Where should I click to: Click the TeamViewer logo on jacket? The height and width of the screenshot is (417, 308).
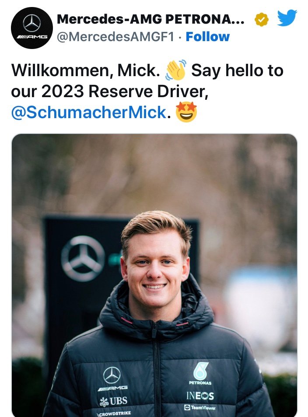click(x=200, y=407)
